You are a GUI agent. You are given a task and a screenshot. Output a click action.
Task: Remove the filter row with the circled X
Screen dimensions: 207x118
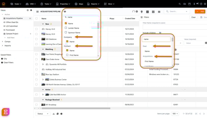pyautogui.click(x=206, y=43)
